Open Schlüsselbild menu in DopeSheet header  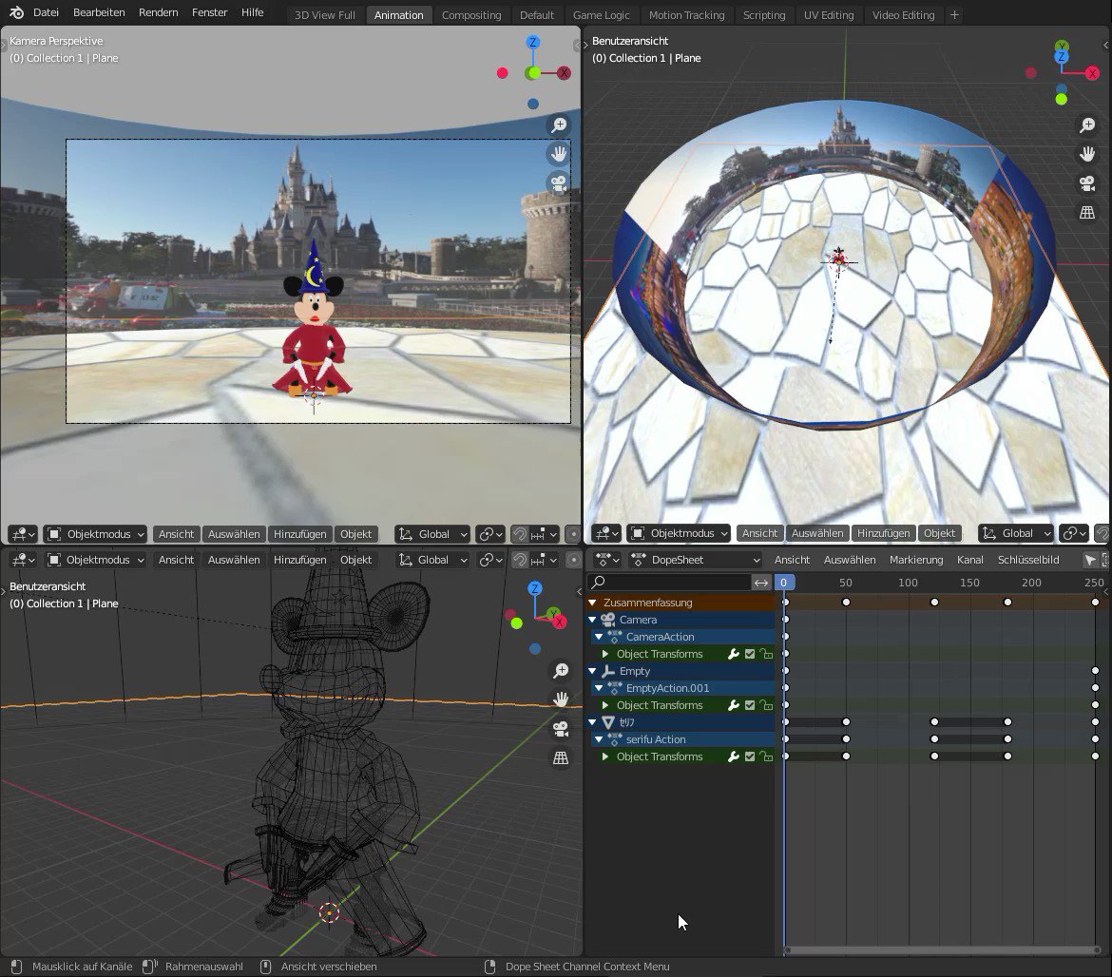pos(1028,560)
